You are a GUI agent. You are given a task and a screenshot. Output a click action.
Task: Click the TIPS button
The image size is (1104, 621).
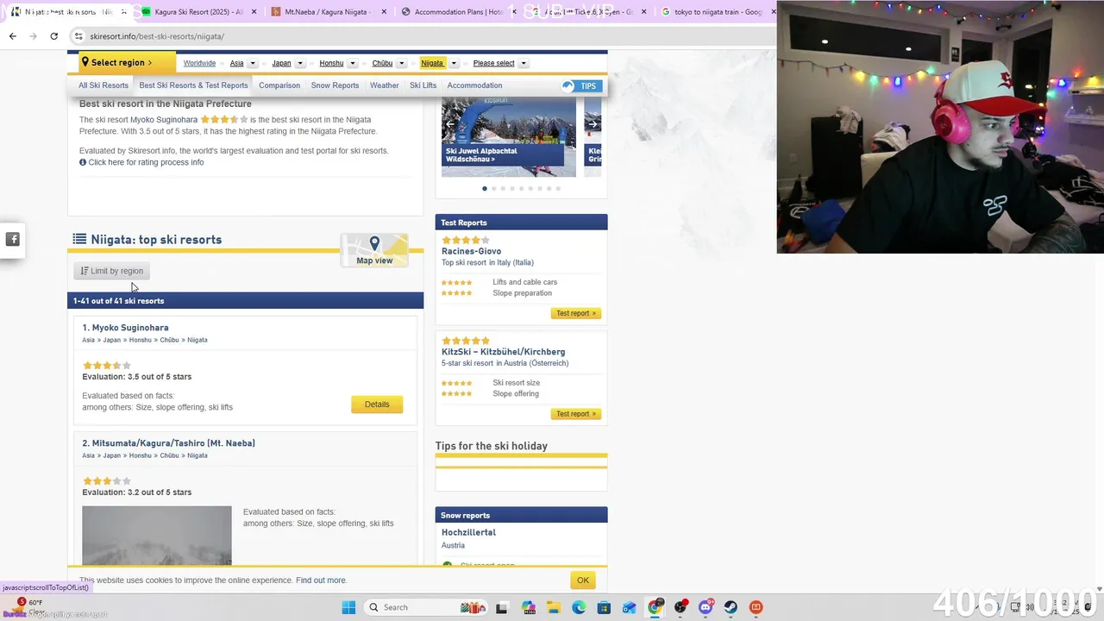pos(581,86)
